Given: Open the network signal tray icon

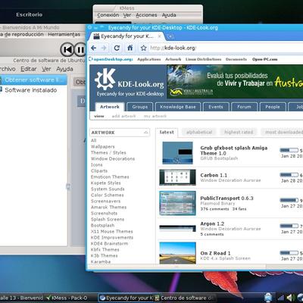Looking at the screenshot, I should click(x=280, y=298).
